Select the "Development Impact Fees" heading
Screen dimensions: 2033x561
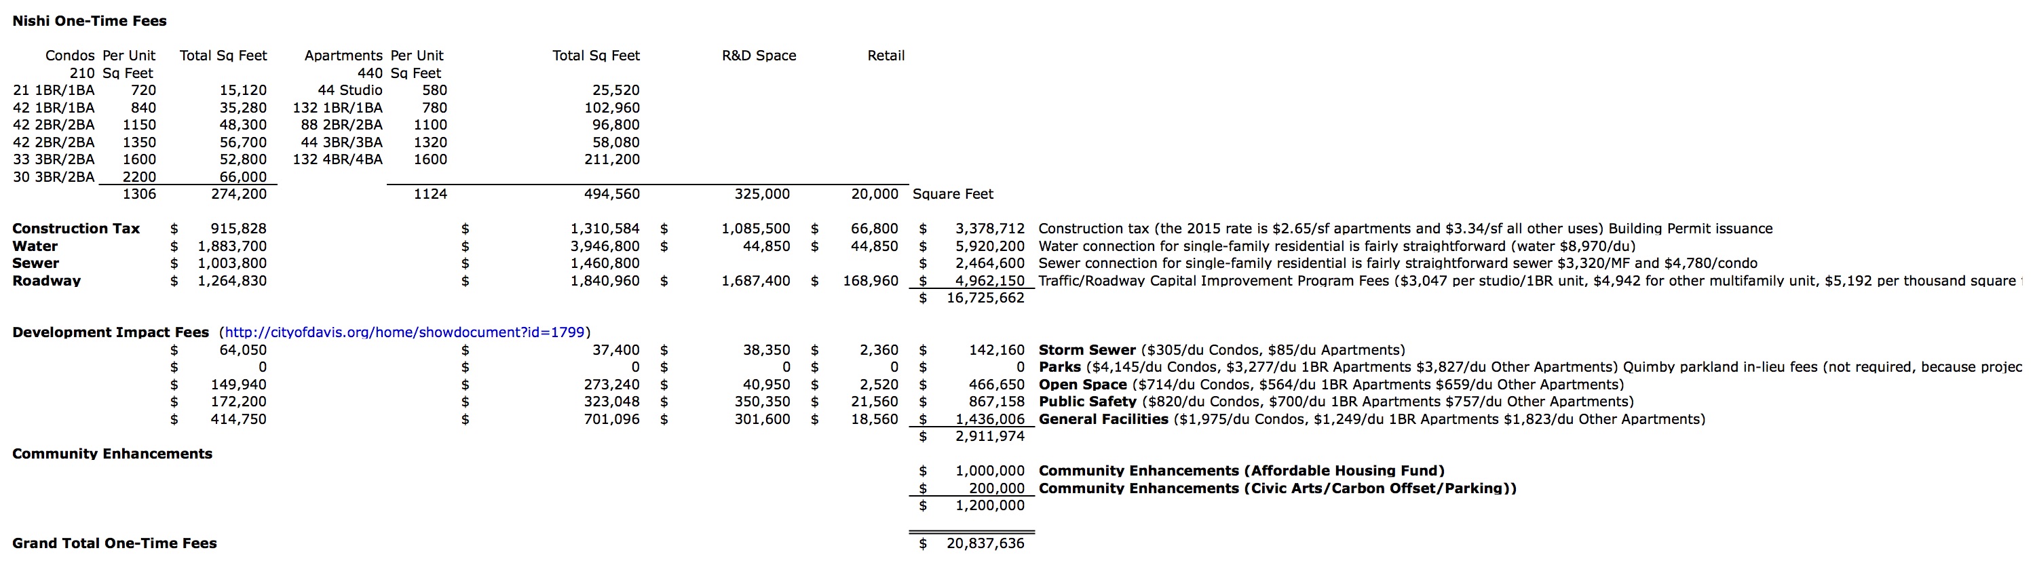point(111,332)
